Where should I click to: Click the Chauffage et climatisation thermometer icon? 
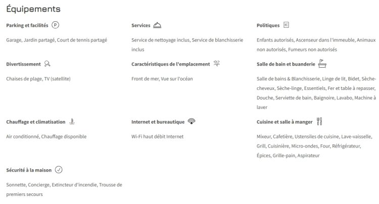click(72, 121)
